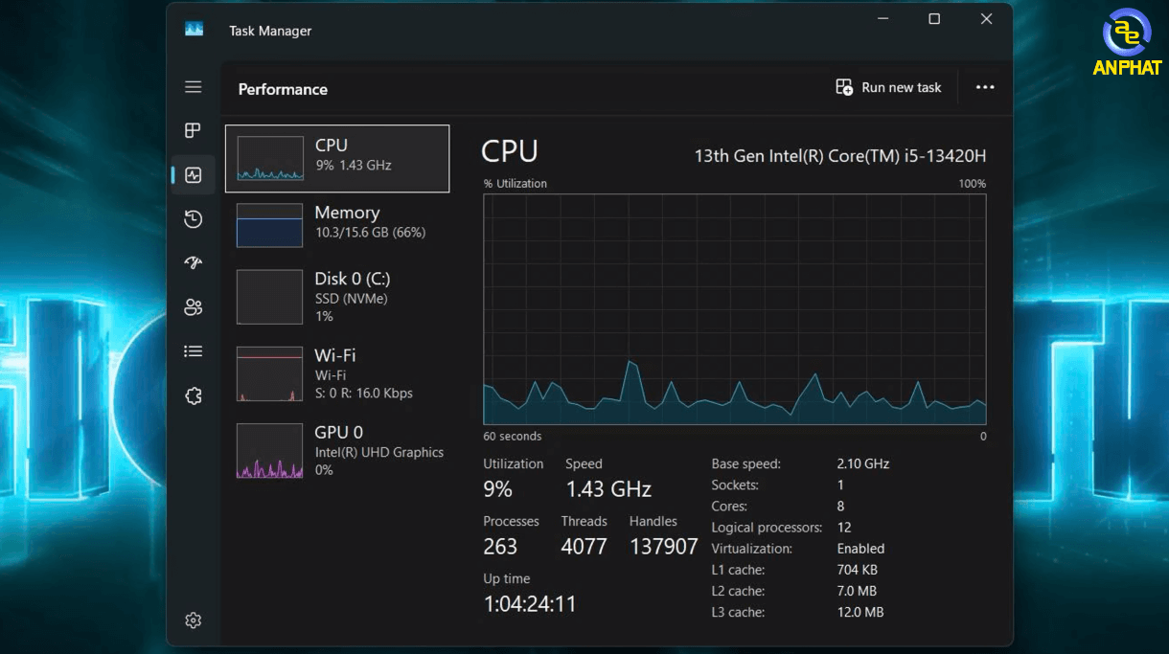Click the L2 cache value 7.0 MB

point(857,591)
